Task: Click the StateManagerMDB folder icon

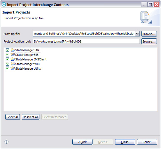Action: pos(13,64)
